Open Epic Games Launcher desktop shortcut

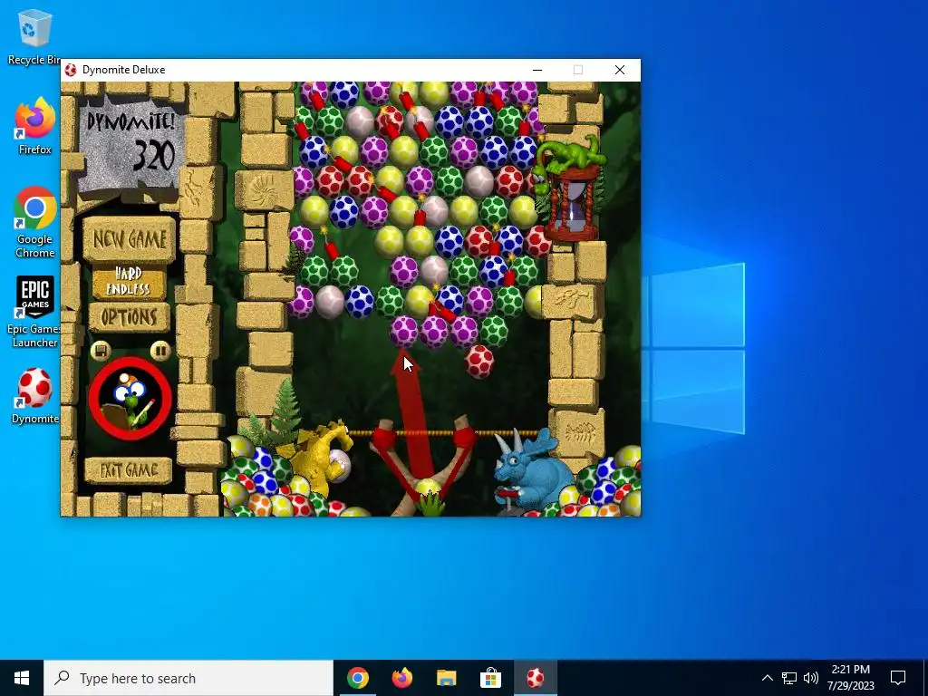pos(34,312)
